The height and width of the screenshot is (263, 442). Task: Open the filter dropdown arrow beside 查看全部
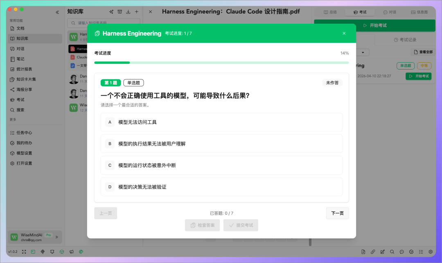(363, 52)
